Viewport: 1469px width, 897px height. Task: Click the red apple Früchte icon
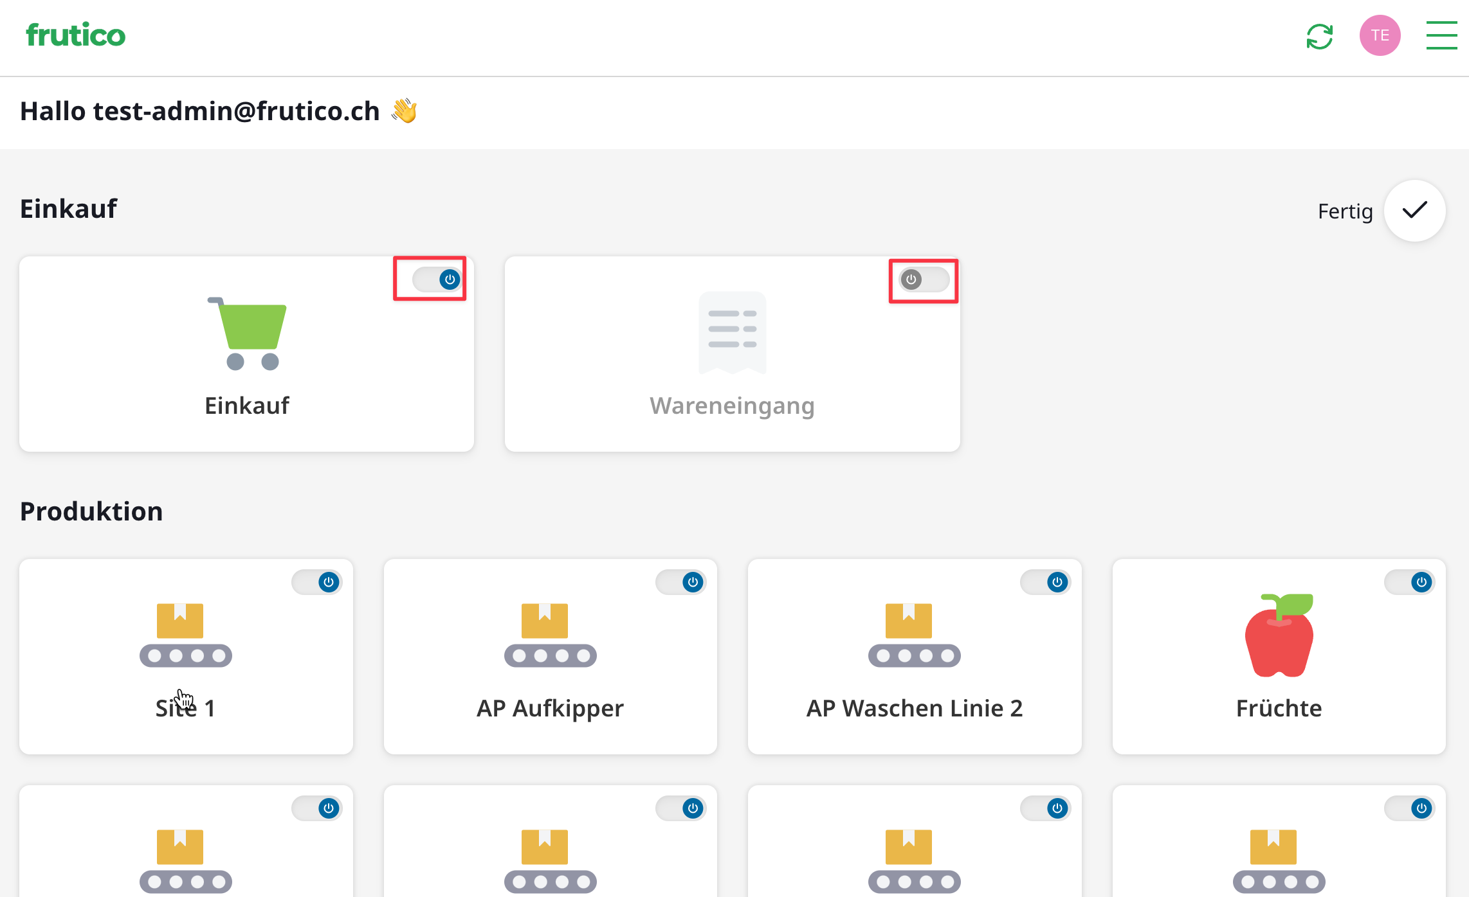click(x=1279, y=635)
